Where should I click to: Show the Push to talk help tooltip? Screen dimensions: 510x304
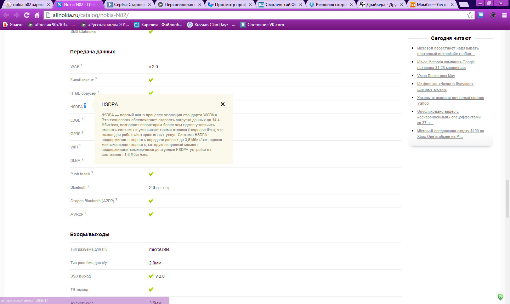[x=92, y=173]
